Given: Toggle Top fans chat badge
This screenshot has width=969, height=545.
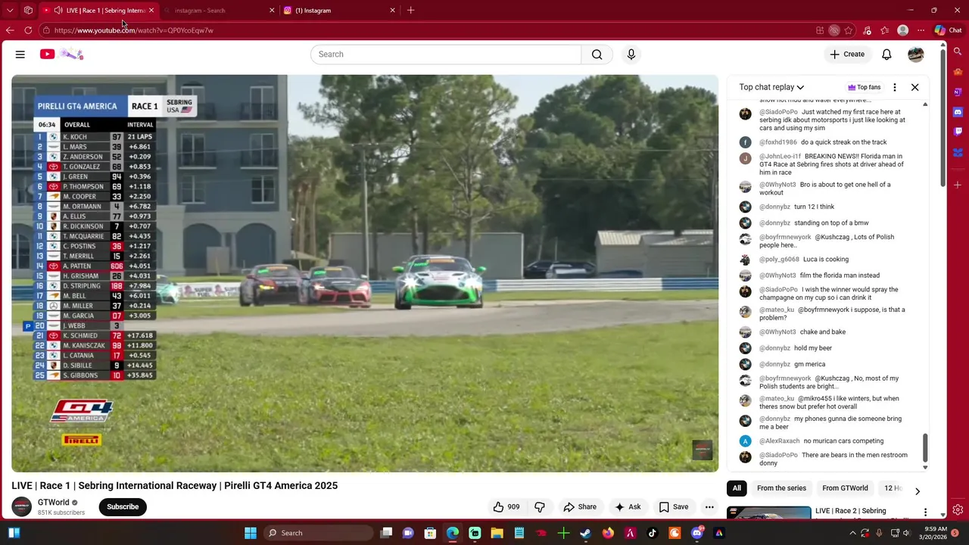Looking at the screenshot, I should (864, 87).
